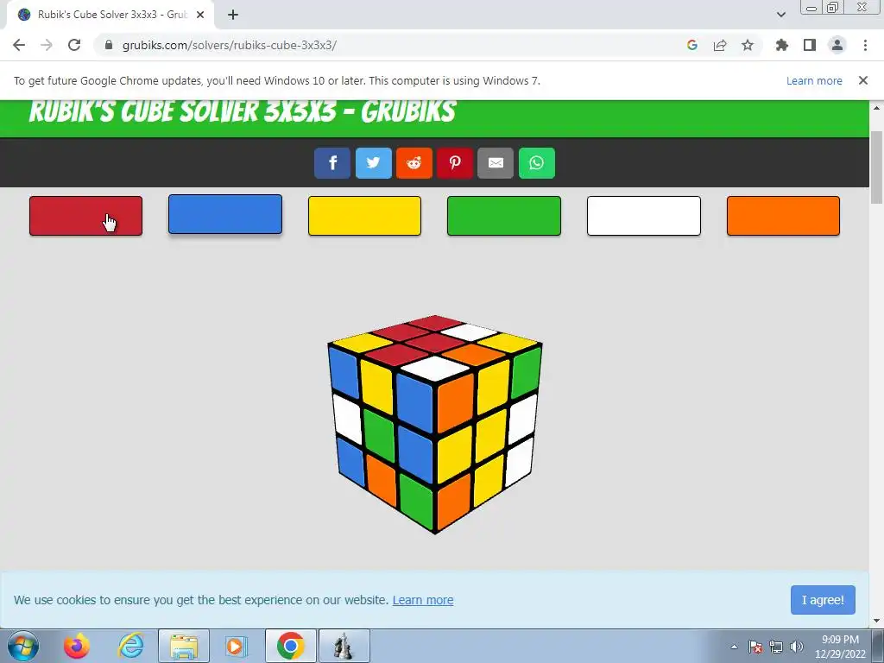
Task: Pick the blue color swatch
Action: pos(225,214)
